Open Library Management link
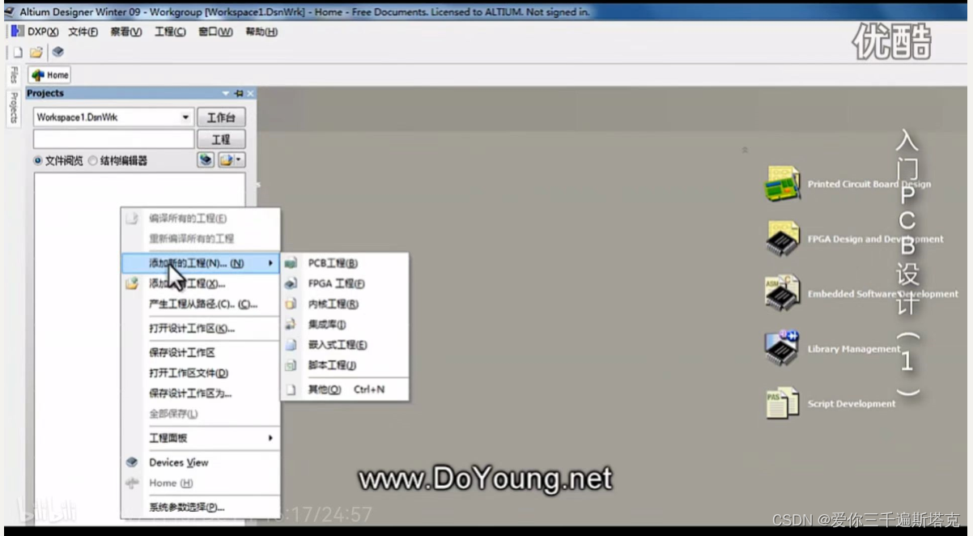 853,349
